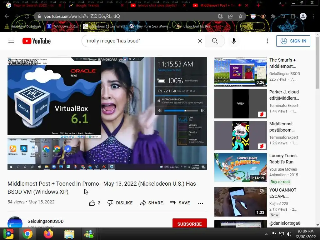The height and width of the screenshot is (240, 320).
Task: Clear the search box with X
Action: [x=200, y=41]
